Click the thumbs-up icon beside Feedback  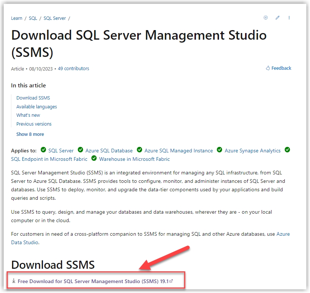tap(268, 68)
